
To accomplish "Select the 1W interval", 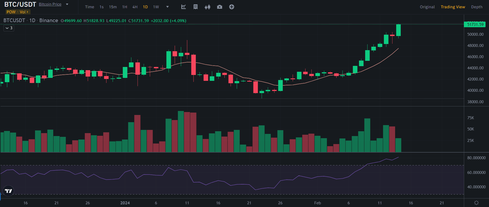I will (156, 7).
